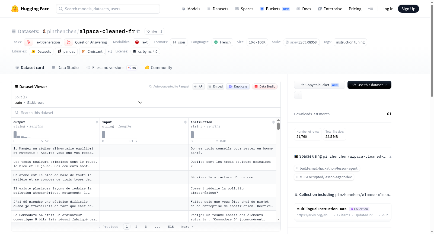The width and height of the screenshot is (434, 234).
Task: Select the Text Generation task tag
Action: pyautogui.click(x=43, y=42)
